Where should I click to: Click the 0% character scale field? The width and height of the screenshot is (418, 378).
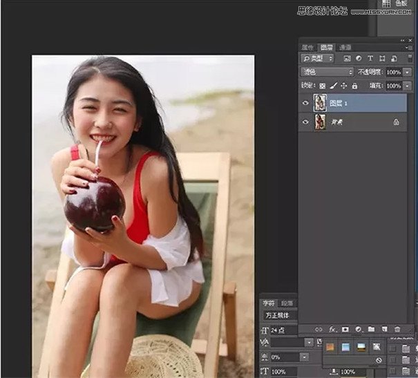point(285,357)
